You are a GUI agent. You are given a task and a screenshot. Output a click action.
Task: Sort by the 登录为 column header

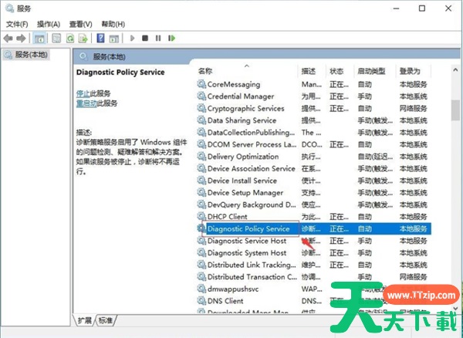pos(410,71)
